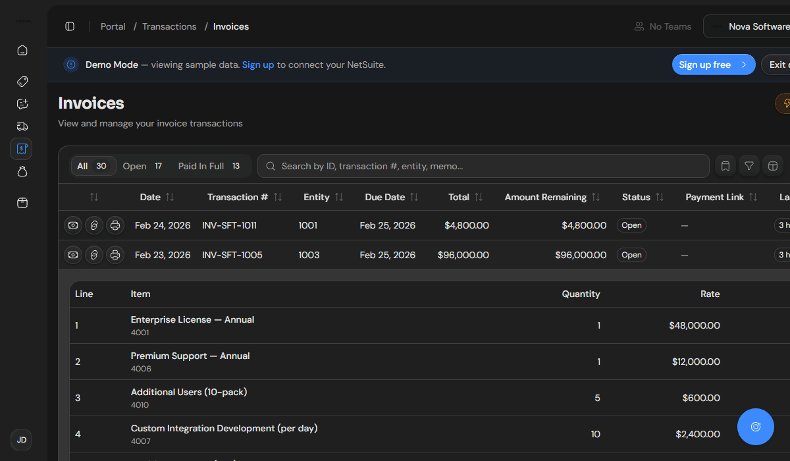Go to Portal breadcrumb
The width and height of the screenshot is (790, 461).
click(113, 26)
